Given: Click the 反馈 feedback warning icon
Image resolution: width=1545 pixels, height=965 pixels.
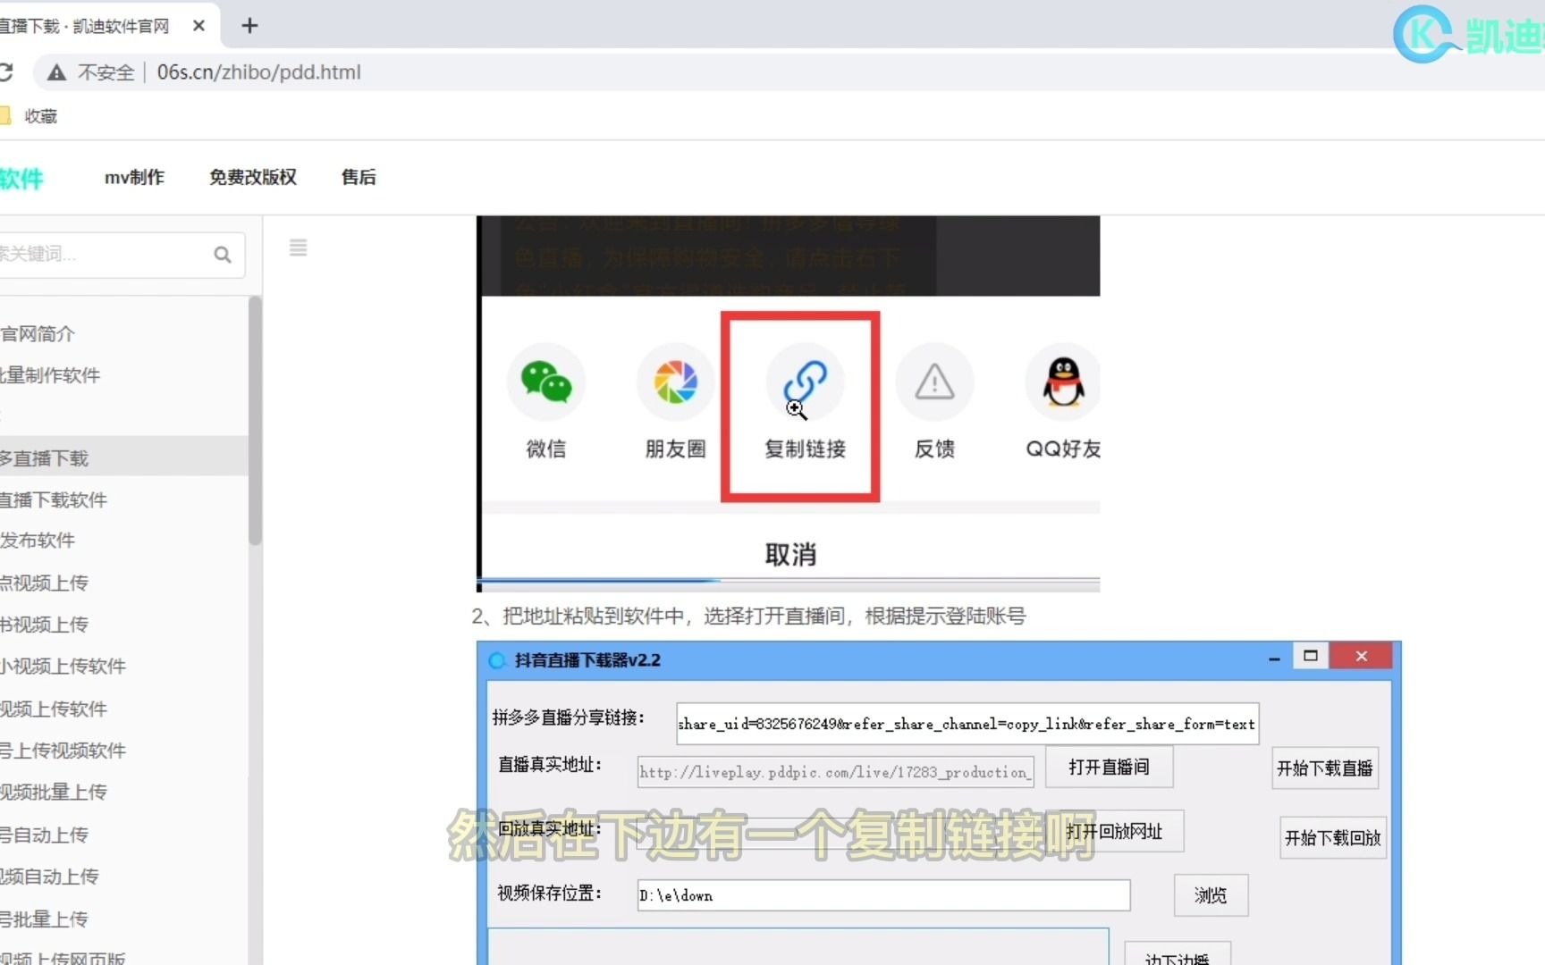Looking at the screenshot, I should click(x=934, y=382).
